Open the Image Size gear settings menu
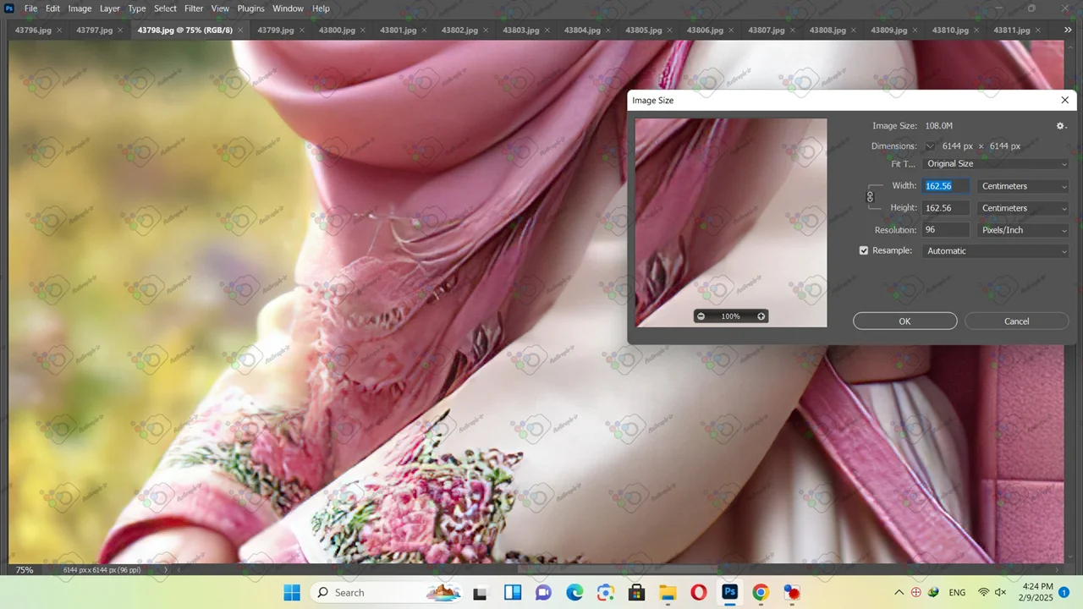Viewport: 1083px width, 609px height. click(1060, 126)
